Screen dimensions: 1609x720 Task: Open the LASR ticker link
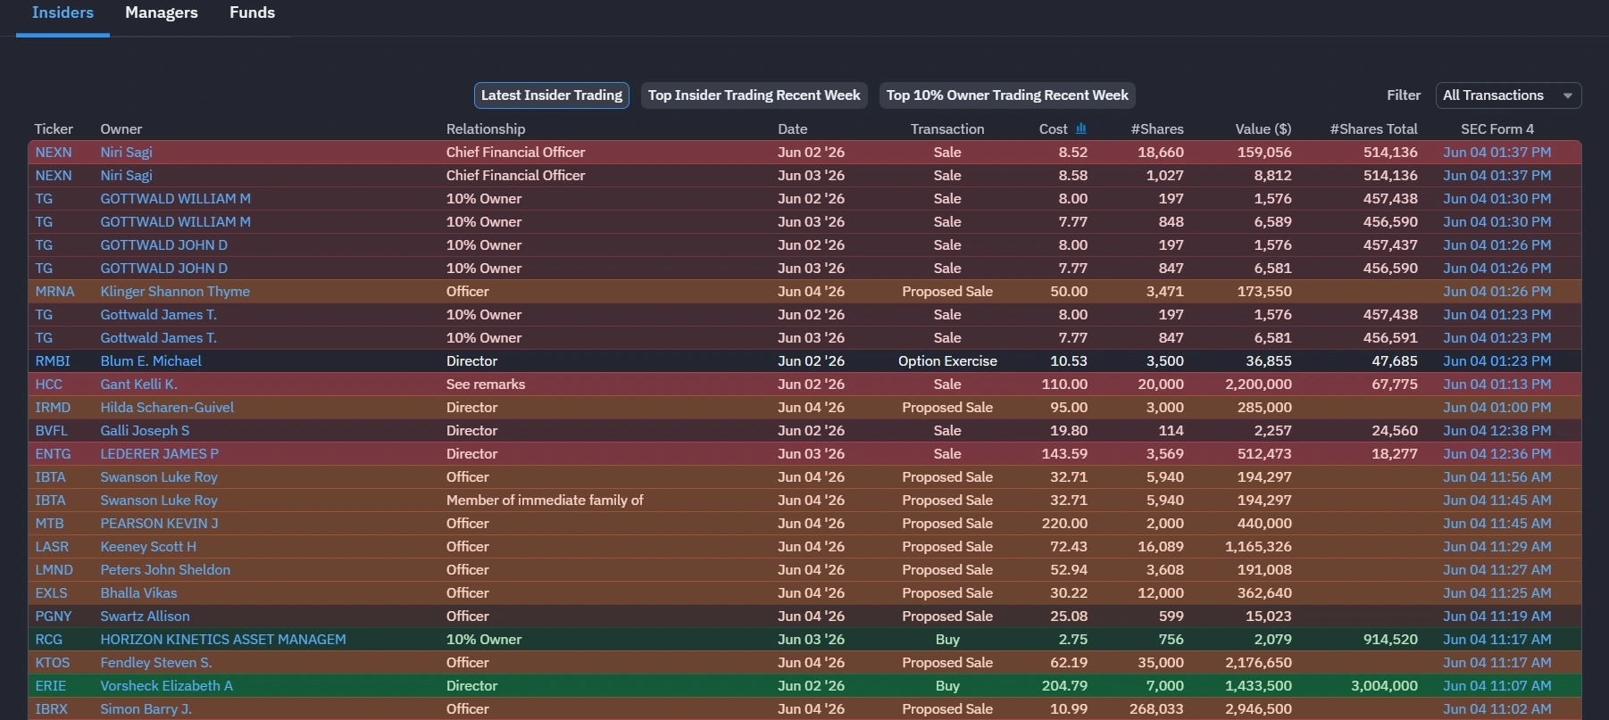52,547
